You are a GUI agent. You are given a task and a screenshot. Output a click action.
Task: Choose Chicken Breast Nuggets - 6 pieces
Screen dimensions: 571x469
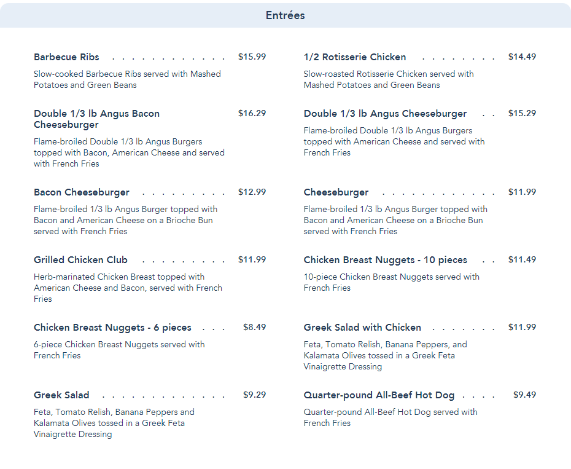coord(112,328)
